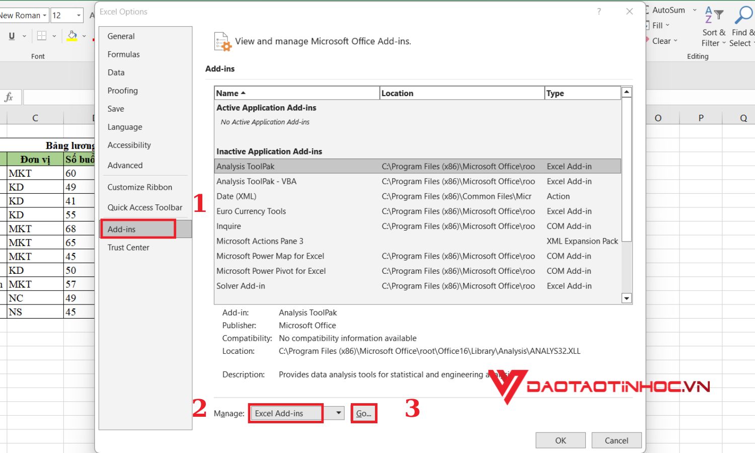
Task: Open the Advanced options category
Action: click(x=145, y=165)
